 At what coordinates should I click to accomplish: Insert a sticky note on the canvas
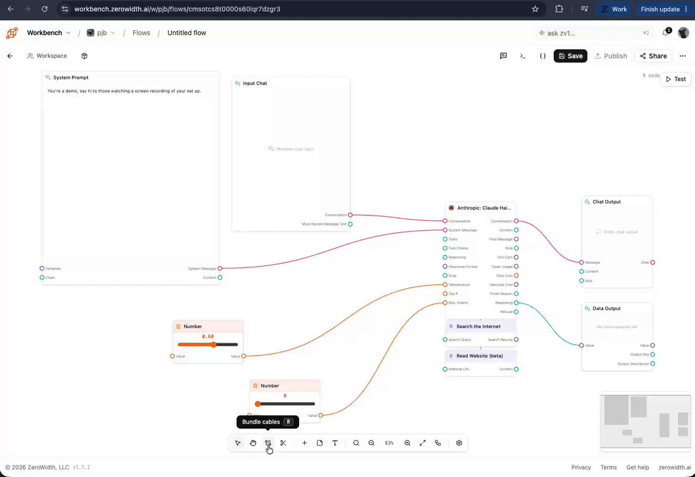pos(319,443)
